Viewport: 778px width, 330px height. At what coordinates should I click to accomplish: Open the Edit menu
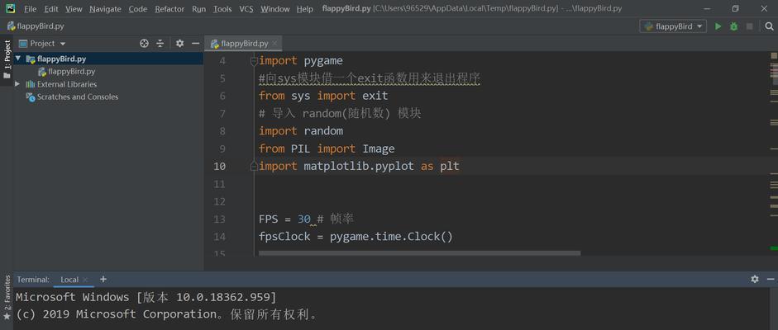pos(51,9)
